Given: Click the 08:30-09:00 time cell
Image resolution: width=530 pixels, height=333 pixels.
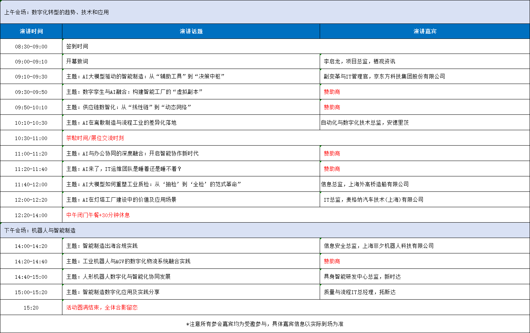Looking at the screenshot, I should (31, 47).
